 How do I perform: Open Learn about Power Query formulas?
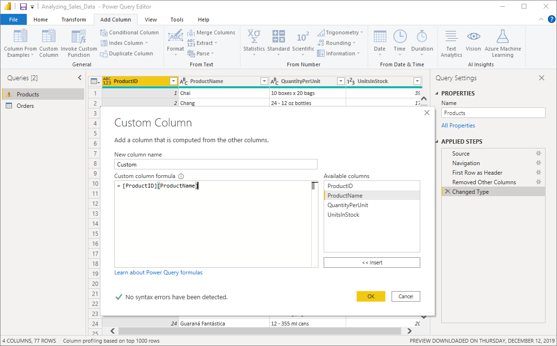click(x=158, y=273)
